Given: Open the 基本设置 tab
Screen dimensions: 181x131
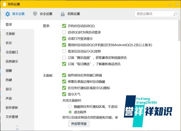Looking at the screenshot, I should (x=15, y=14).
